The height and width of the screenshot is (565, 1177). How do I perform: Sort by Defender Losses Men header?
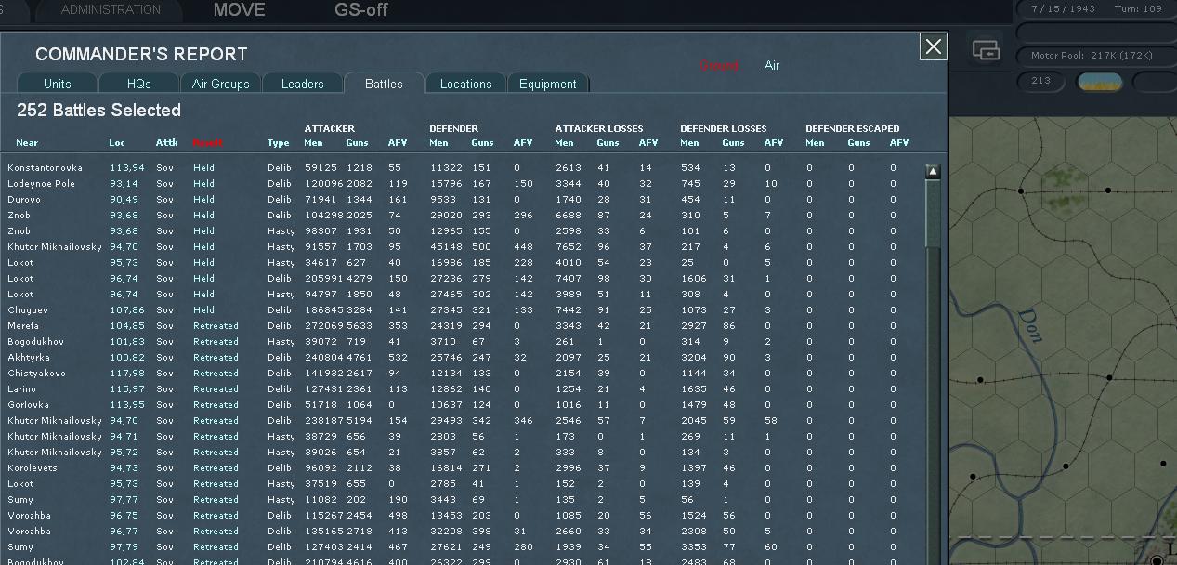689,143
